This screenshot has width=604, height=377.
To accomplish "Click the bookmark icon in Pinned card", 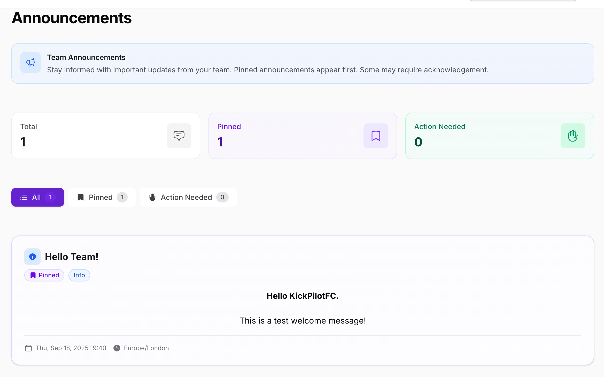I will coord(376,136).
